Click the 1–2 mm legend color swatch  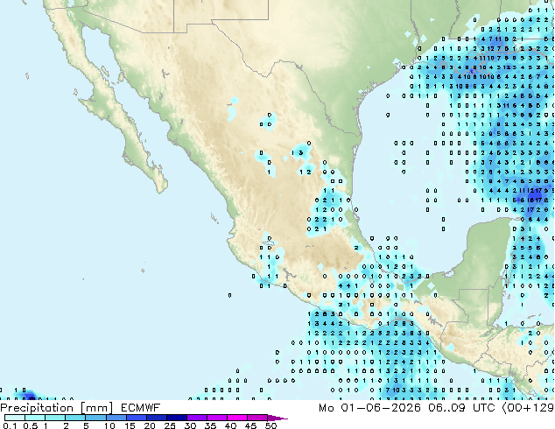[x=55, y=418]
